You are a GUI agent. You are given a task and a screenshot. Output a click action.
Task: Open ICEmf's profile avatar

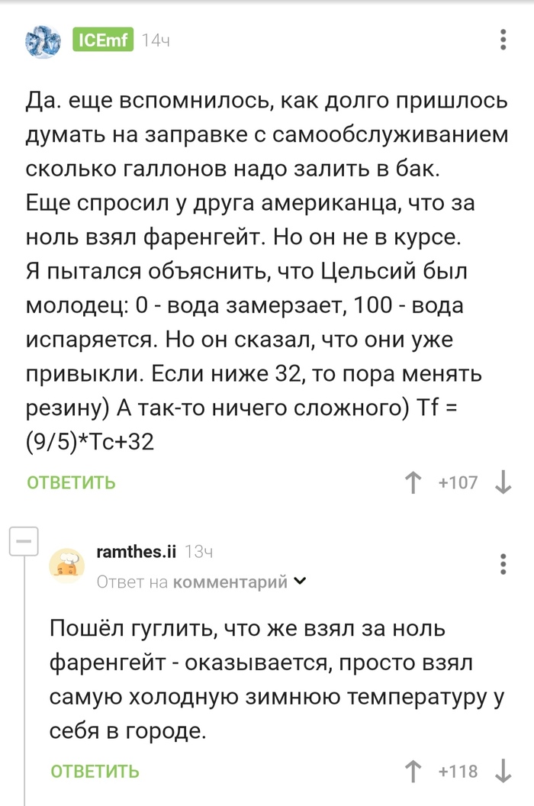click(42, 42)
